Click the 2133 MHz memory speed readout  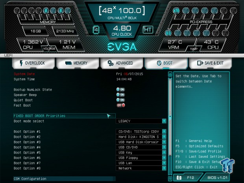pyautogui.click(x=65, y=31)
